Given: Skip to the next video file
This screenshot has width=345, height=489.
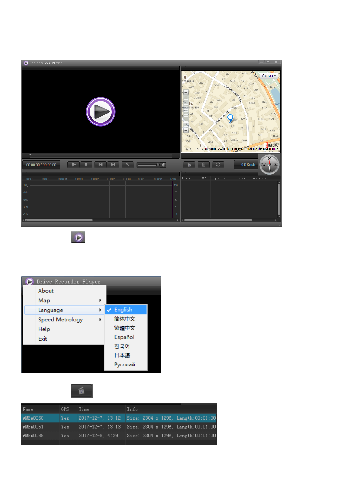Looking at the screenshot, I should pos(113,165).
